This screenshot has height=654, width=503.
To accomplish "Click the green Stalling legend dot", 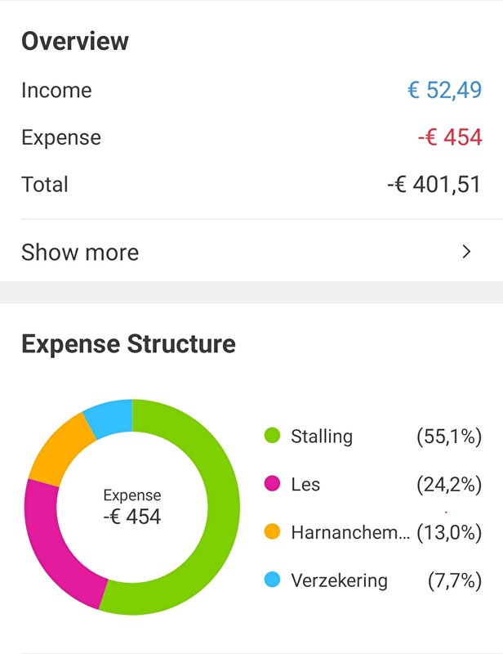I will click(272, 436).
